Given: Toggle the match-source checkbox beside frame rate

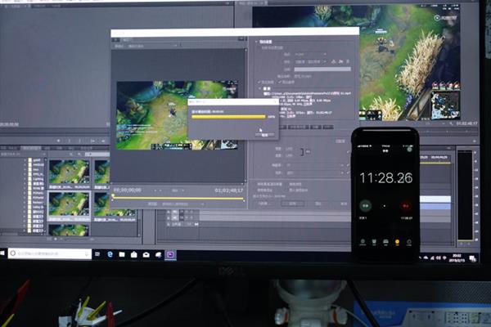Looking at the screenshot, I should pos(348,165).
